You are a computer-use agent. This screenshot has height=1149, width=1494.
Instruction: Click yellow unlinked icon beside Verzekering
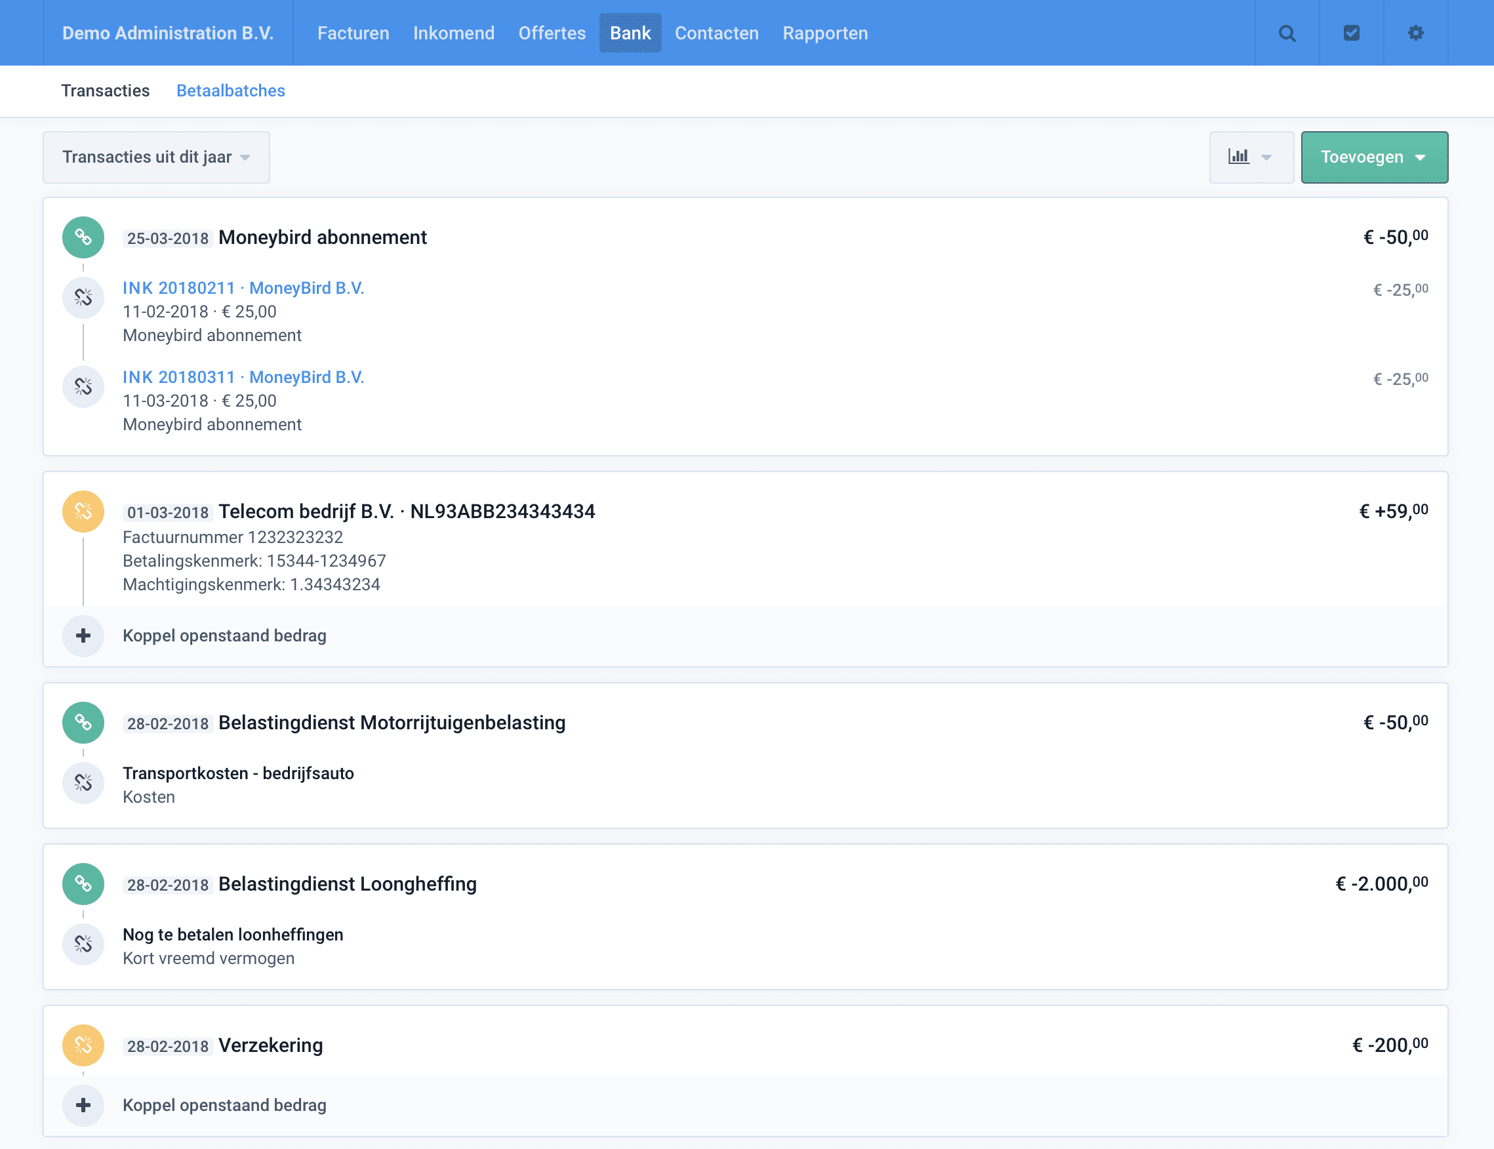(x=83, y=1045)
